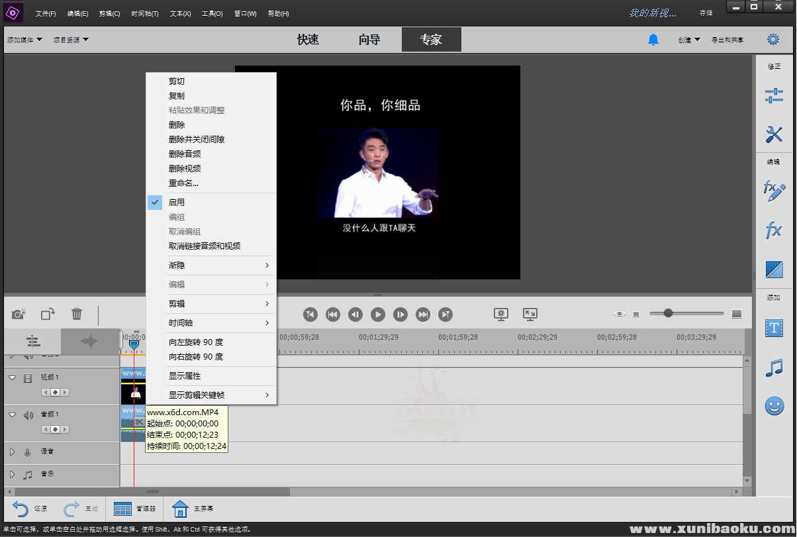Open the Tools wrench panel
The image size is (797, 537).
[773, 135]
